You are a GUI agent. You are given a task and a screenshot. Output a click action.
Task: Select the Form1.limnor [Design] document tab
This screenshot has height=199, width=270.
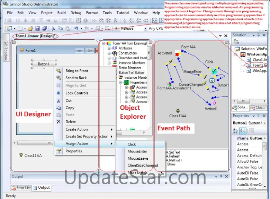pos(35,36)
